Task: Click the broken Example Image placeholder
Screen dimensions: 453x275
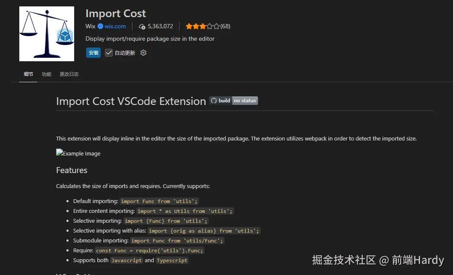Action: tap(78, 153)
